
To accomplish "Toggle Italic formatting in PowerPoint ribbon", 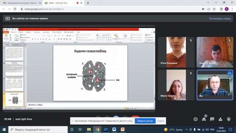I will tap(35, 39).
